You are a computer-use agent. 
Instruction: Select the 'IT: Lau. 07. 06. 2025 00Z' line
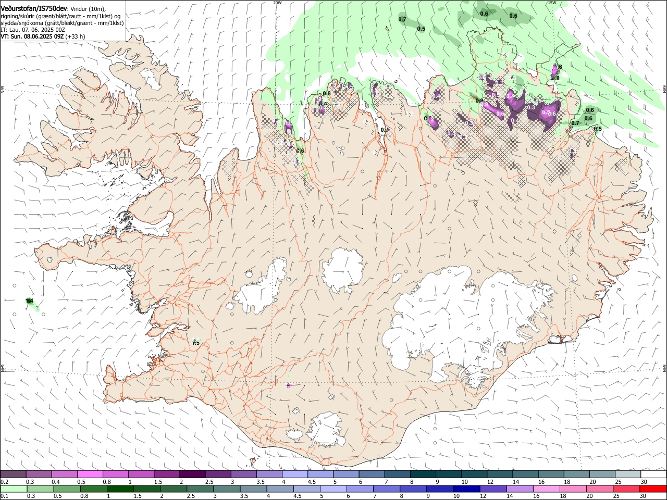click(x=33, y=30)
